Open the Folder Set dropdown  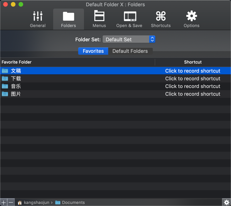click(129, 39)
